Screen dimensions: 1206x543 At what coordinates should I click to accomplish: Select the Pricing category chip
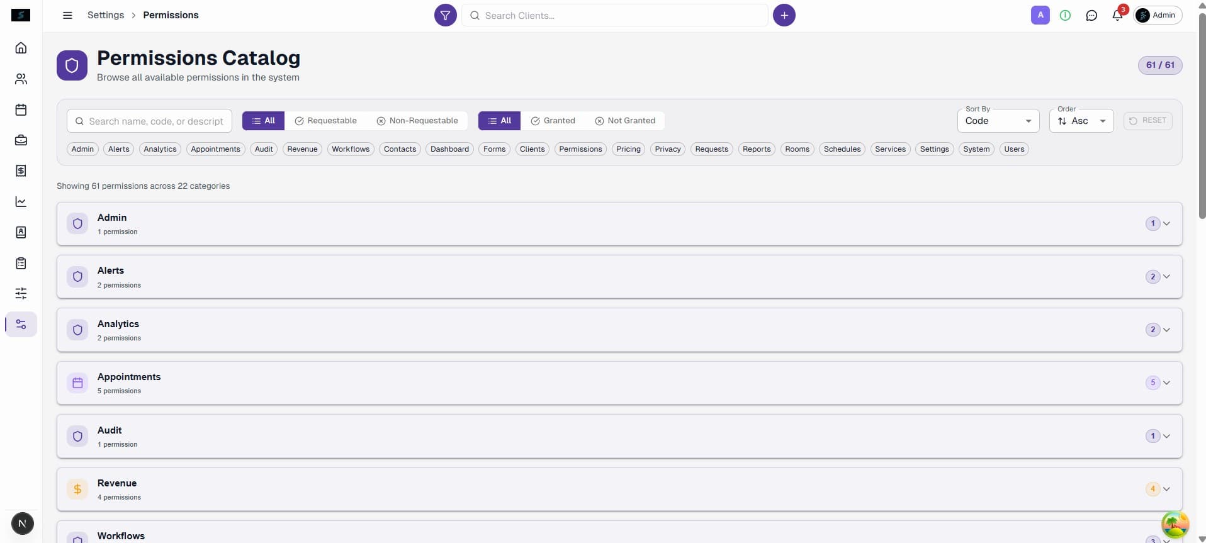click(628, 149)
